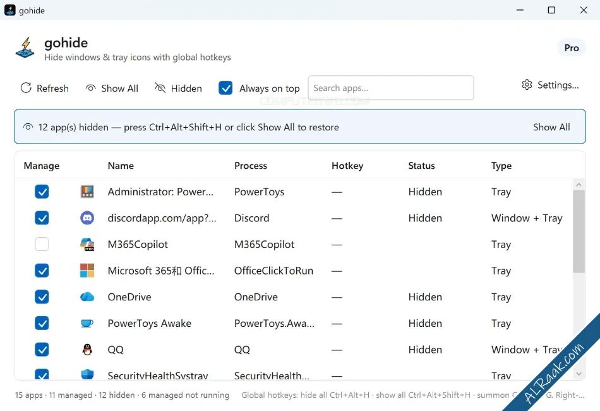
Task: Sort by the Name column header
Action: [x=121, y=166]
